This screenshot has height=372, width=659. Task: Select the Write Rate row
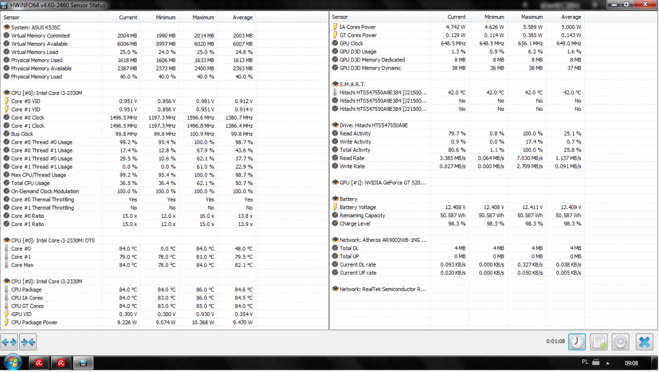click(457, 166)
